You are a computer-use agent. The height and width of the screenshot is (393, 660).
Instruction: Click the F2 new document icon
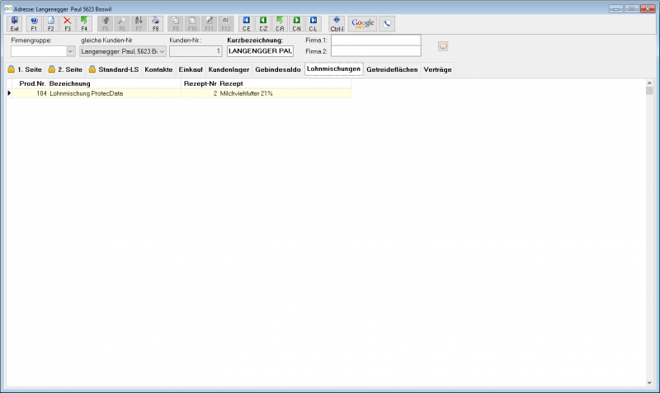point(50,24)
